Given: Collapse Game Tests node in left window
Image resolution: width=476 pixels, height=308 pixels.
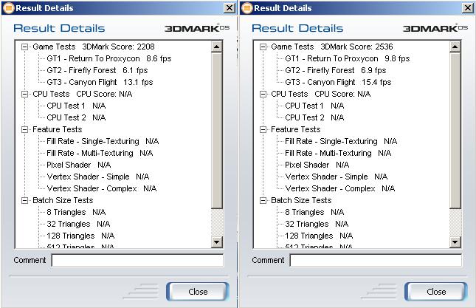Looking at the screenshot, I should 24,47.
